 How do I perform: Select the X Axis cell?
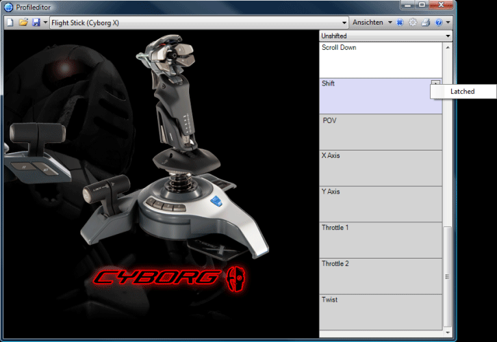click(381, 168)
